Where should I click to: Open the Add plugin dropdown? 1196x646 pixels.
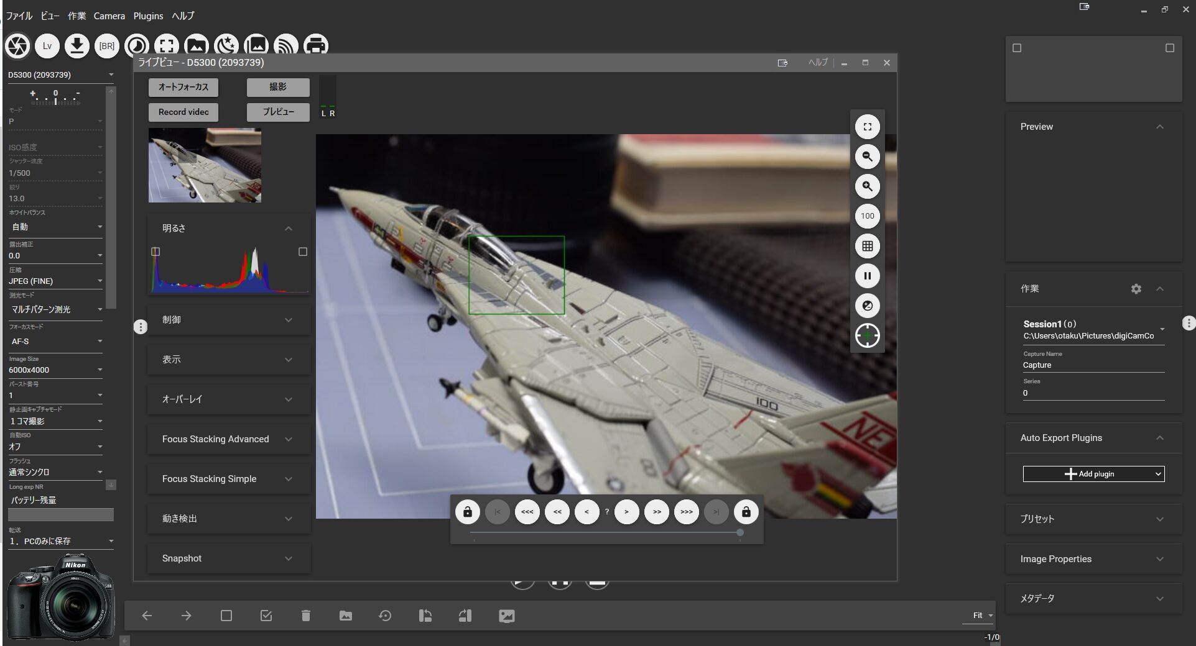(1093, 474)
